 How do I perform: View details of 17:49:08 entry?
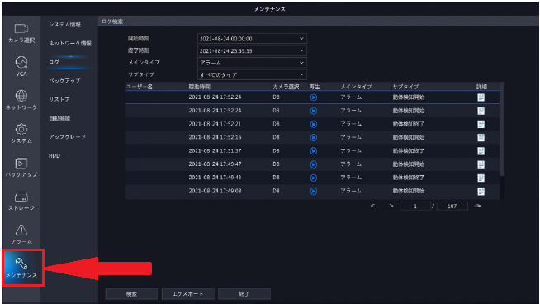(x=481, y=192)
